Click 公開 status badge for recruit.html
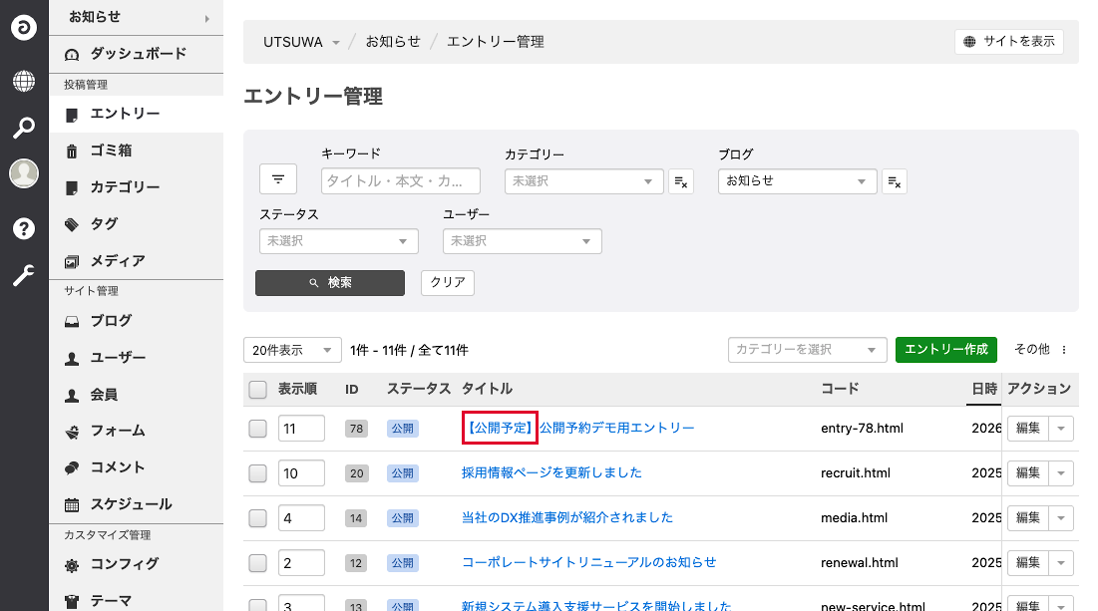Screen dimensions: 1098x611 pos(403,473)
